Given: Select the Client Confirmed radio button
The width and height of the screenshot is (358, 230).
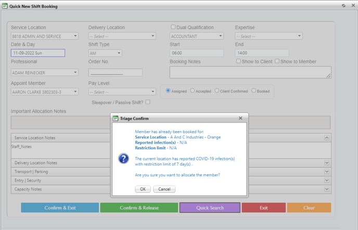Looking at the screenshot, I should tap(217, 91).
